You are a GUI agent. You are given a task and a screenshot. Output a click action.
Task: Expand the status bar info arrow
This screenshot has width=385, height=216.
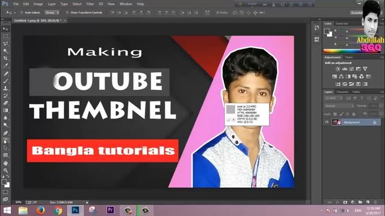click(x=87, y=203)
